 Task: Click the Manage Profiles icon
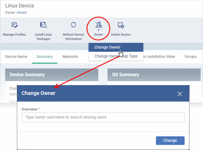point(14,25)
